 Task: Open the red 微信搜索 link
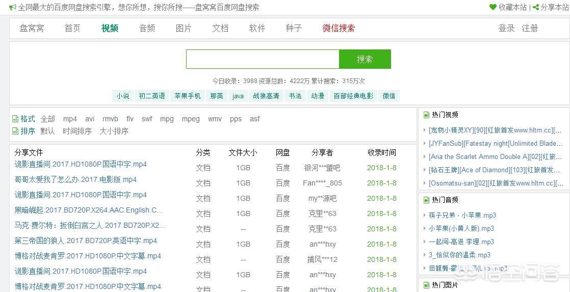(339, 29)
